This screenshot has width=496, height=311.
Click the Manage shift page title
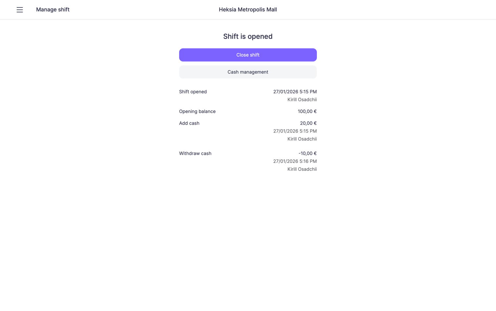coord(53,10)
